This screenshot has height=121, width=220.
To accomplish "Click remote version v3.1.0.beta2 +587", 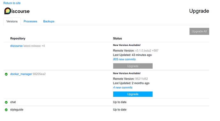I will click(147, 50).
